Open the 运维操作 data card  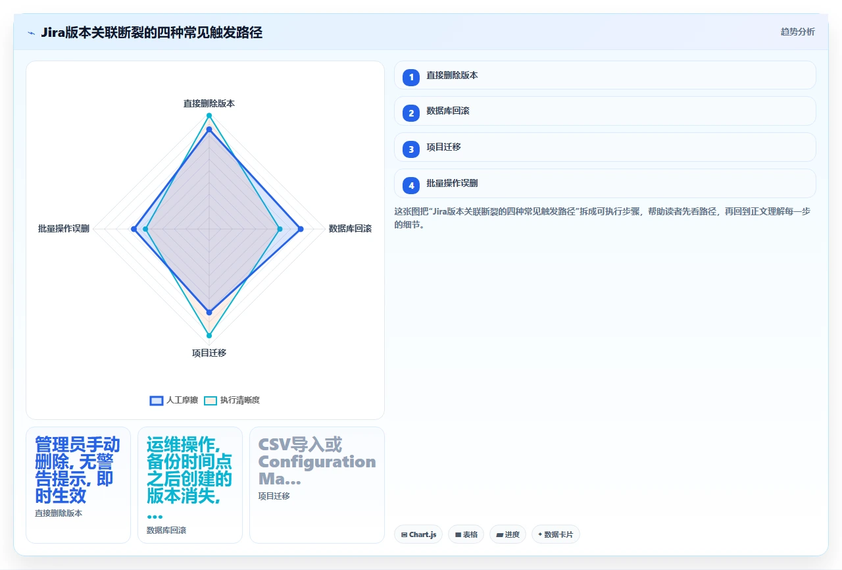pyautogui.click(x=190, y=485)
